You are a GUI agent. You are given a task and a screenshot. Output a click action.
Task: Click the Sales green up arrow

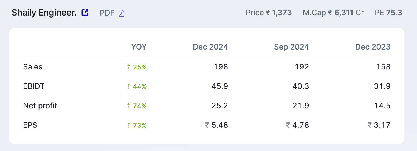click(129, 67)
